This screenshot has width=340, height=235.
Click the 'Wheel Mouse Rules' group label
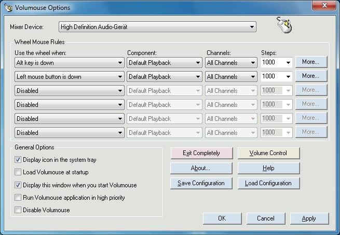tap(39, 42)
